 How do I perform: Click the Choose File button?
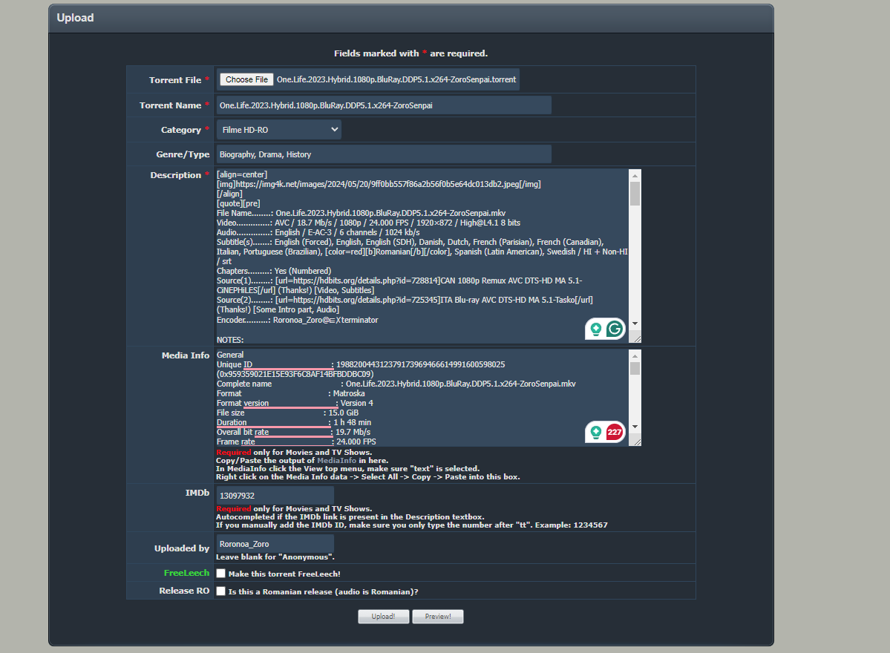click(246, 79)
